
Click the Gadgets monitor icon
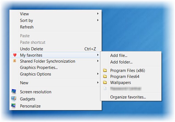[x=14, y=99]
